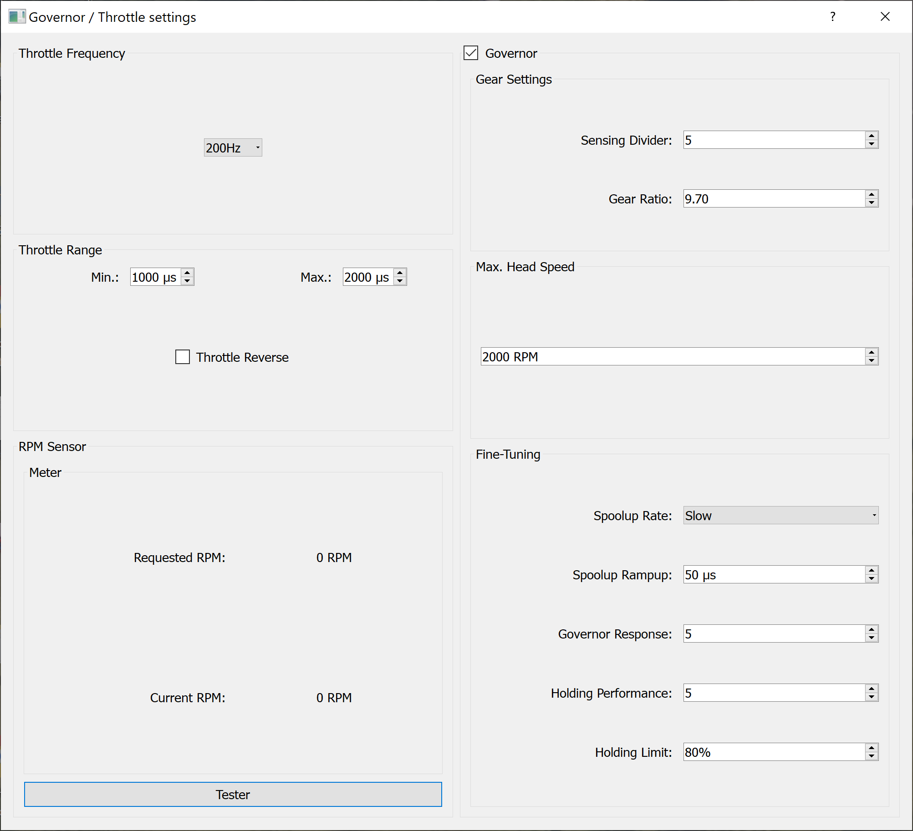Decrease Spoolup Rampup with down arrow
Viewport: 913px width, 831px height.
871,579
